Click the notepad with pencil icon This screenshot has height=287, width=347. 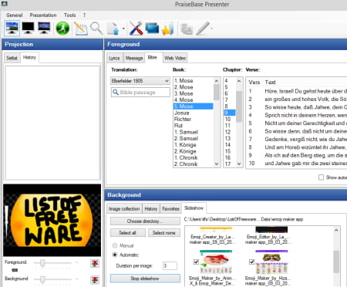[81, 29]
